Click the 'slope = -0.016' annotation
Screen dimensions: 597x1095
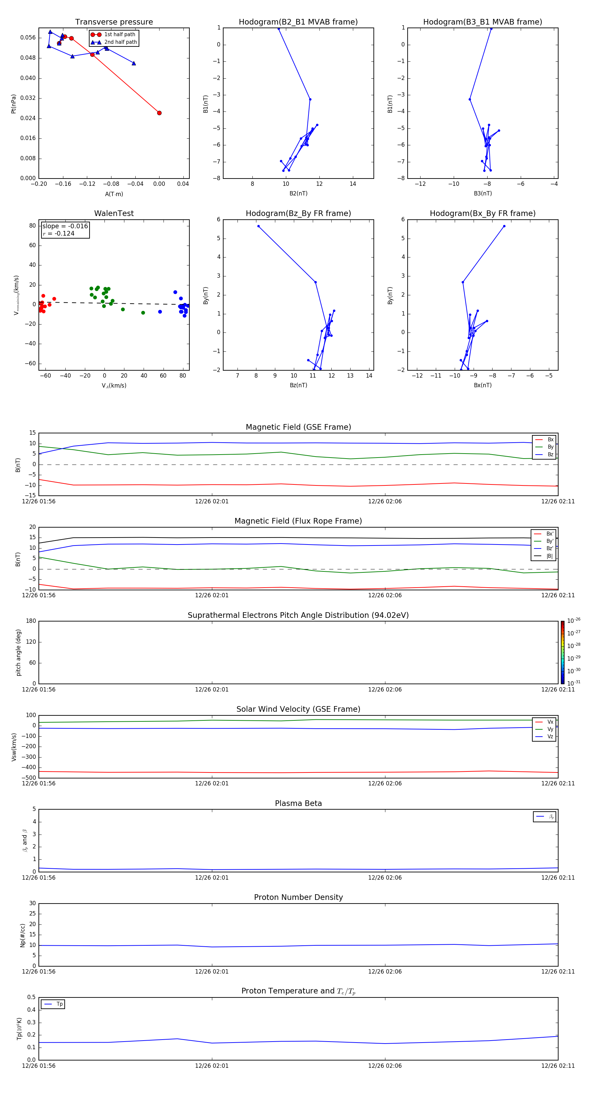point(65,226)
